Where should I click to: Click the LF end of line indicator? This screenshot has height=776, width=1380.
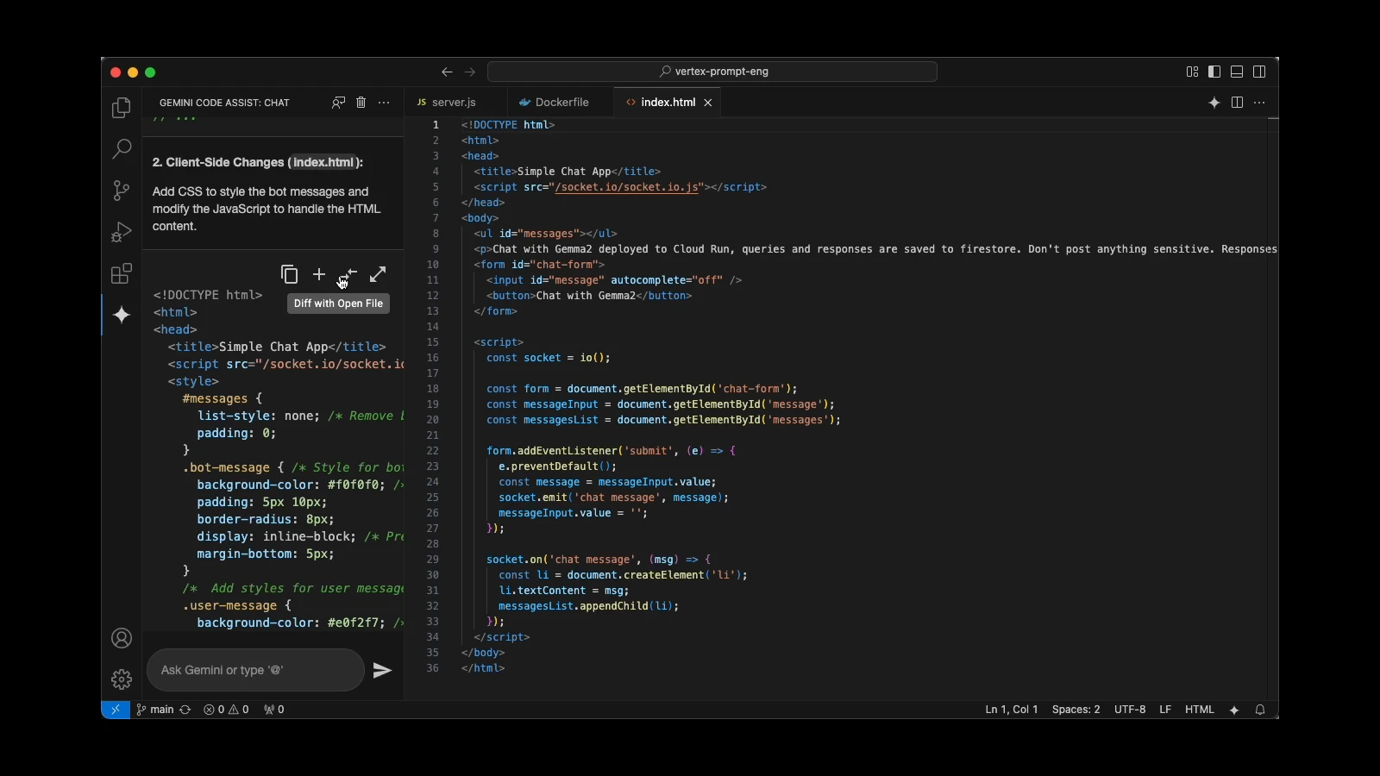tap(1165, 710)
